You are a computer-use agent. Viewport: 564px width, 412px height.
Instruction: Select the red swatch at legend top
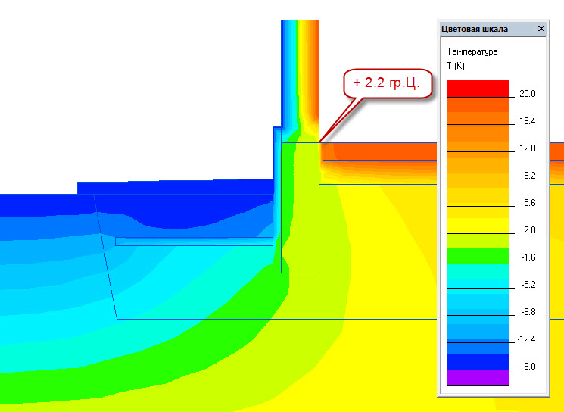478,88
